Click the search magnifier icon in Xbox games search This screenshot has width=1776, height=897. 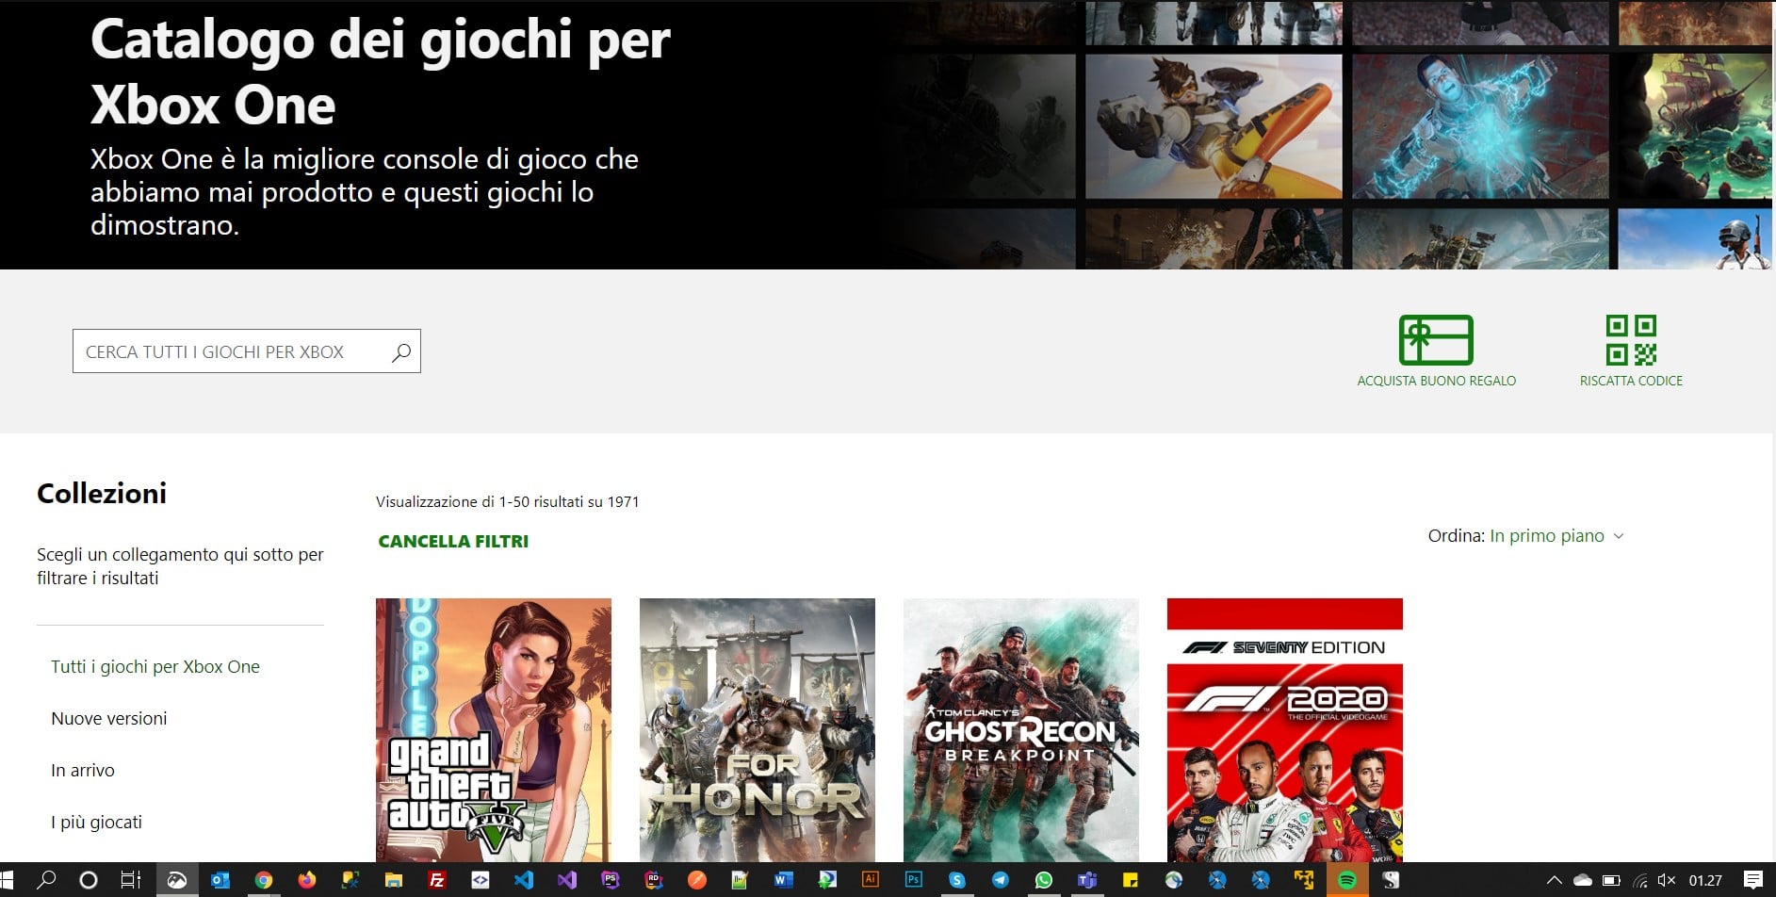tap(401, 351)
